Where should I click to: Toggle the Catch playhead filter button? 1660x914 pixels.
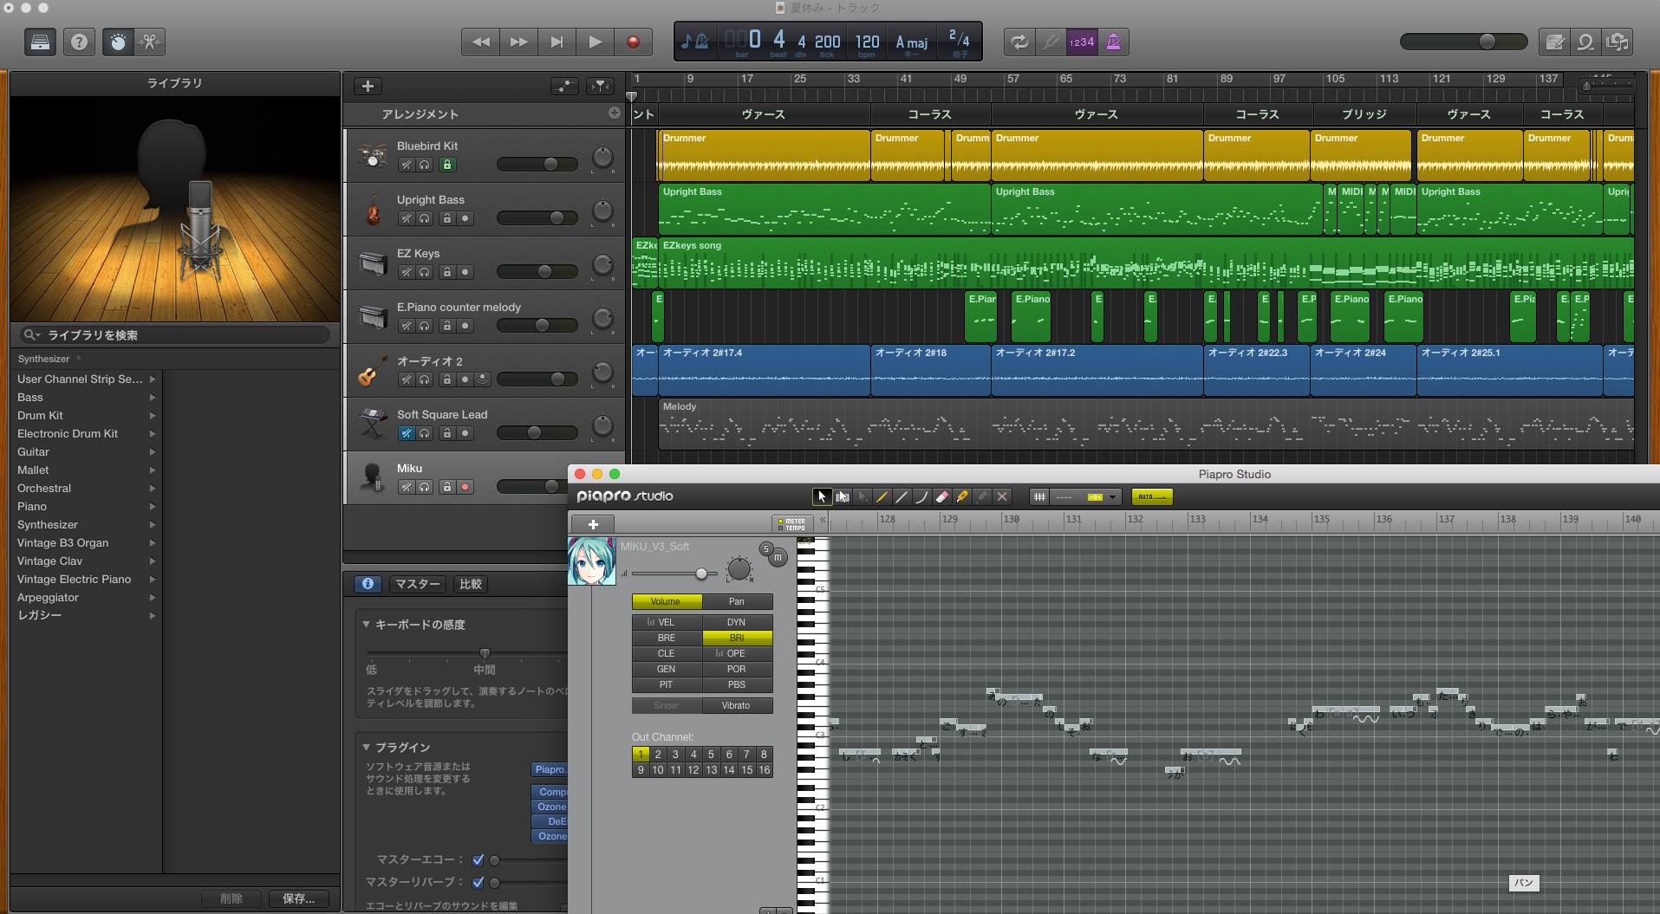[600, 86]
